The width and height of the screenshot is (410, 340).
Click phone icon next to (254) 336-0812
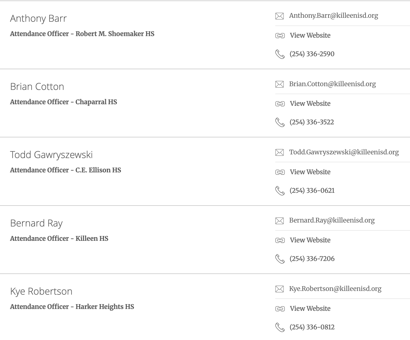tap(280, 327)
